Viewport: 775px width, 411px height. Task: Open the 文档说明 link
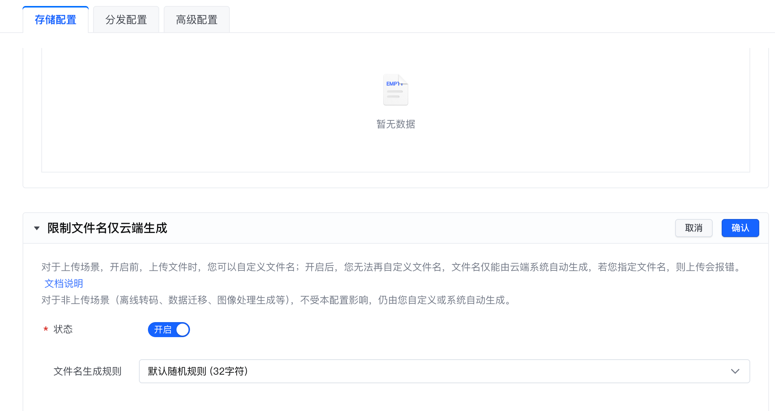tap(63, 283)
